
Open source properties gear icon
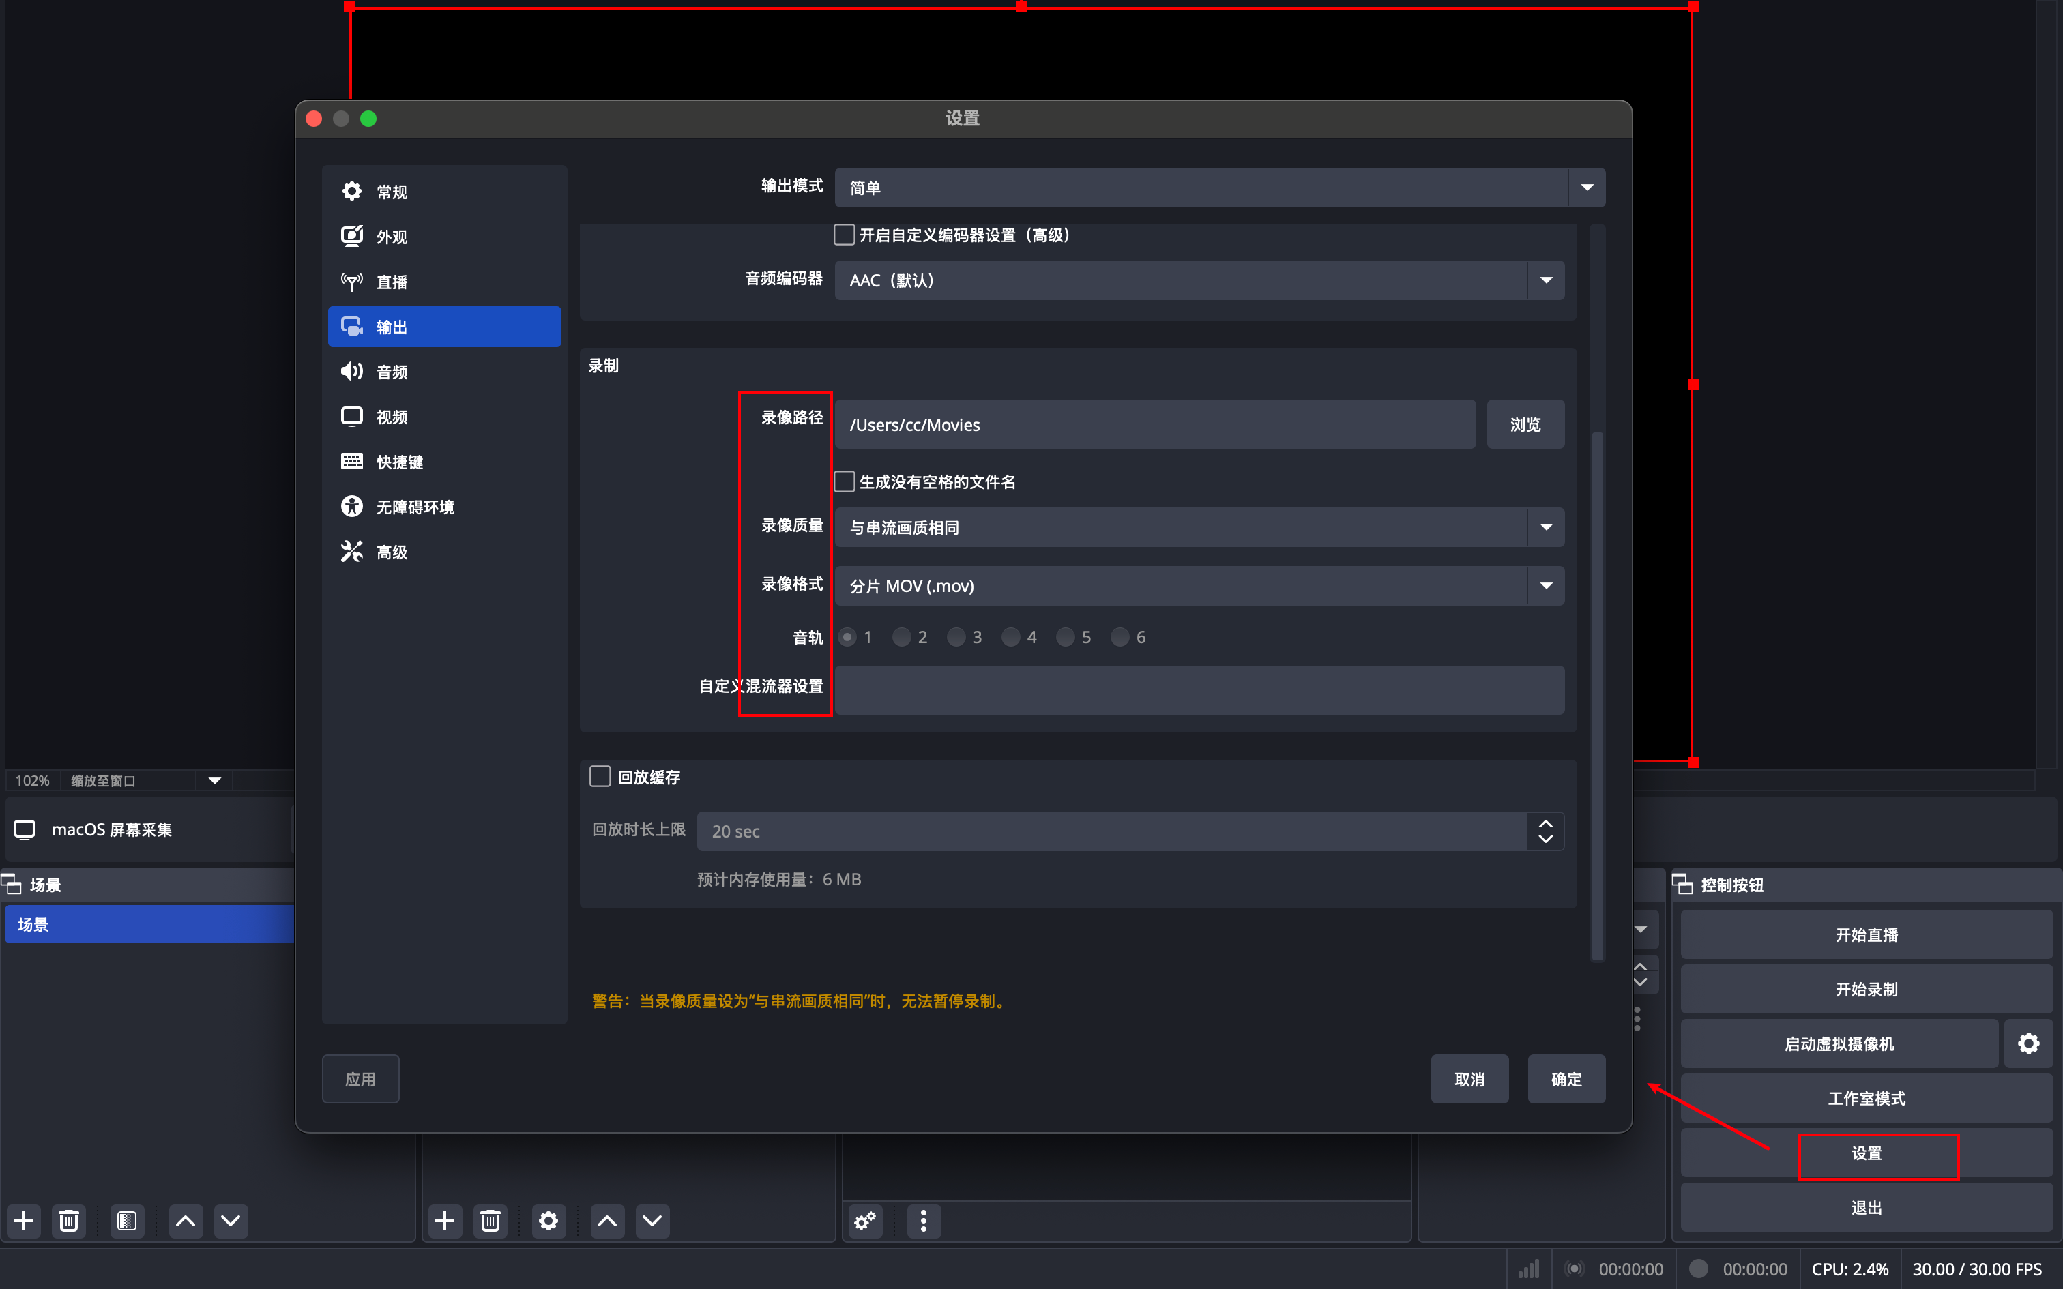(548, 1221)
